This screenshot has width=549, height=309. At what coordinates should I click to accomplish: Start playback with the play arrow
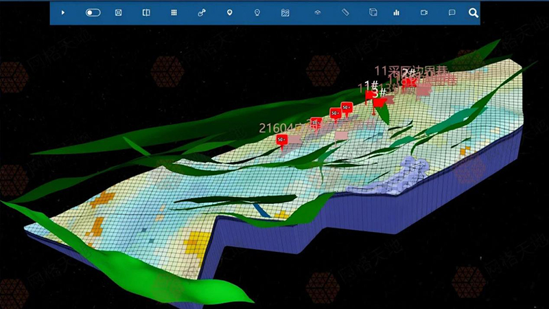click(63, 12)
